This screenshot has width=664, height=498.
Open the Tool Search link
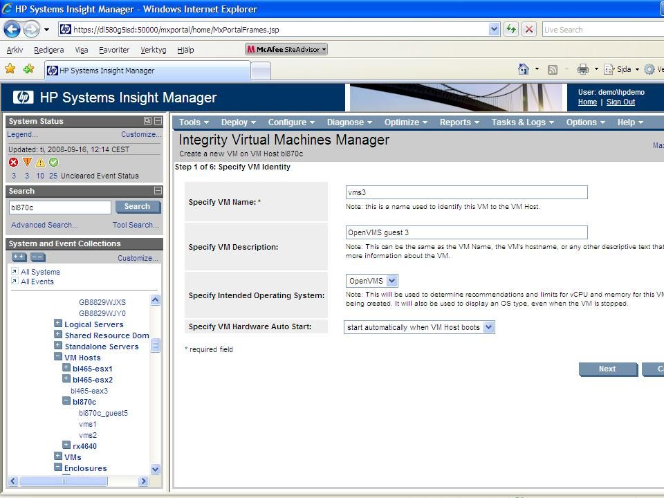[x=136, y=225]
